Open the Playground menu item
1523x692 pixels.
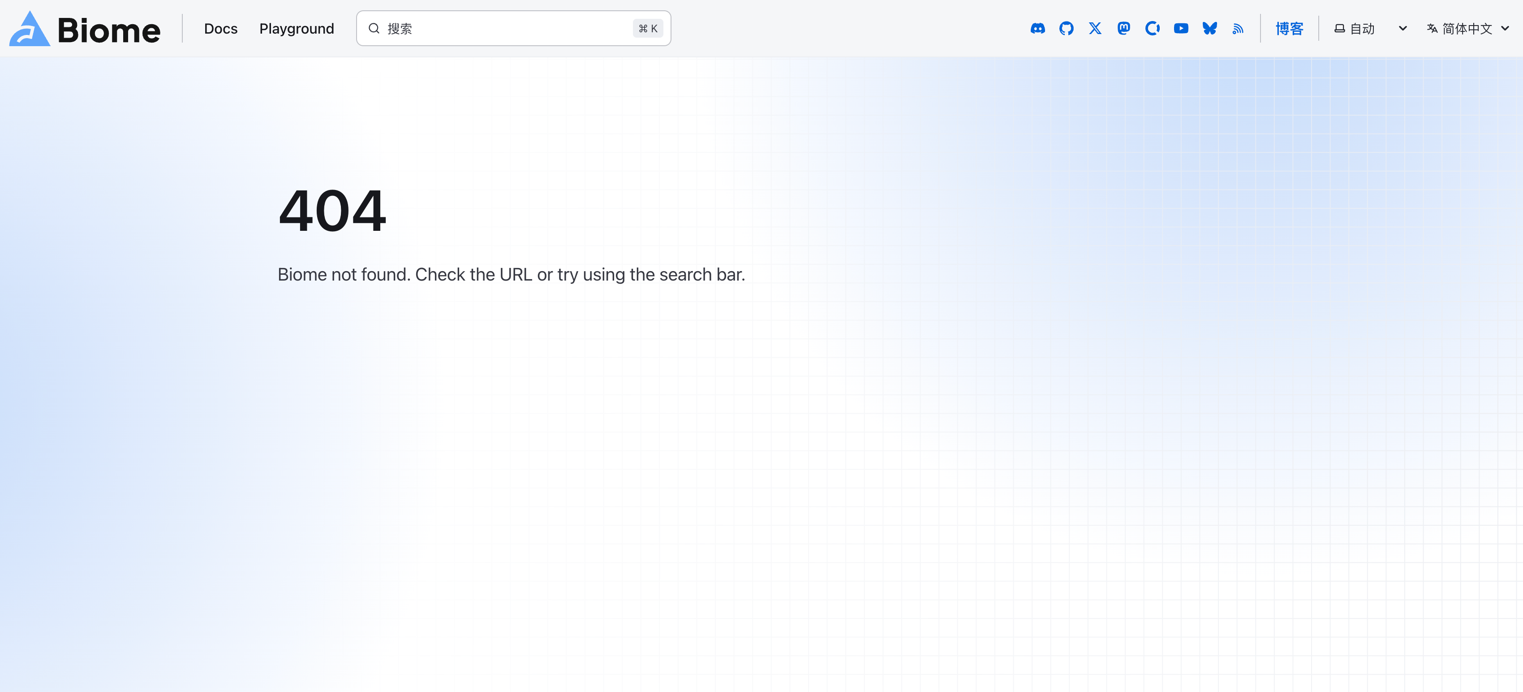pos(296,28)
